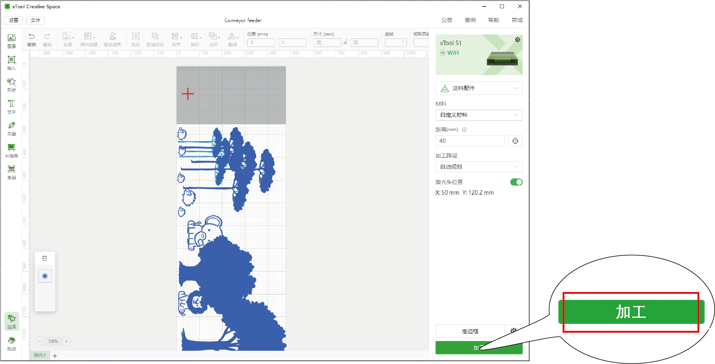Click the xTool S1 WIFI device card
The image size is (715, 364).
tap(479, 54)
